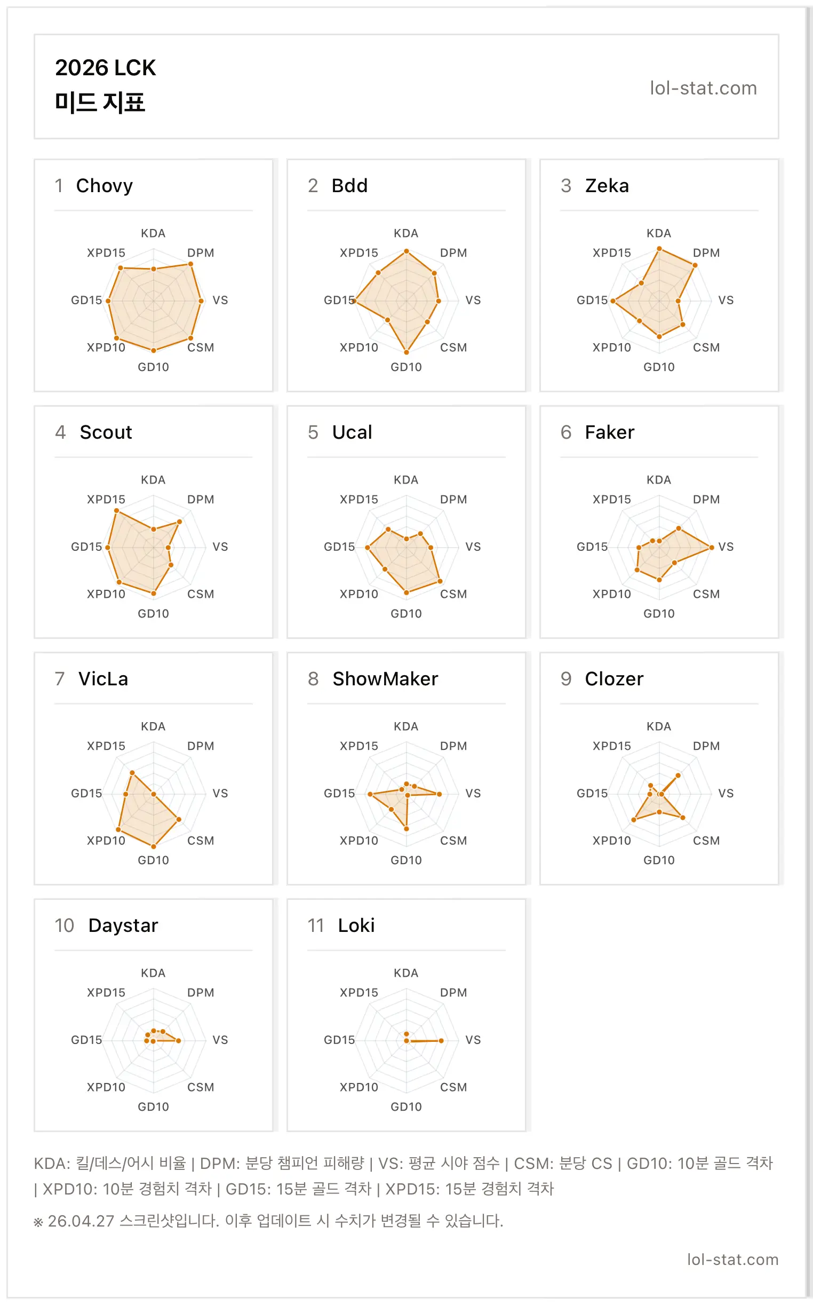This screenshot has height=1305, width=813.
Task: Click Scout's XPD15 data point
Action: click(116, 510)
